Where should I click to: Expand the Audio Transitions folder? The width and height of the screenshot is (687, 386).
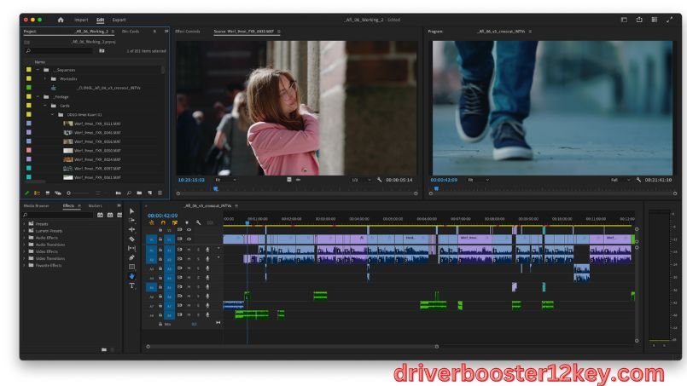24,245
